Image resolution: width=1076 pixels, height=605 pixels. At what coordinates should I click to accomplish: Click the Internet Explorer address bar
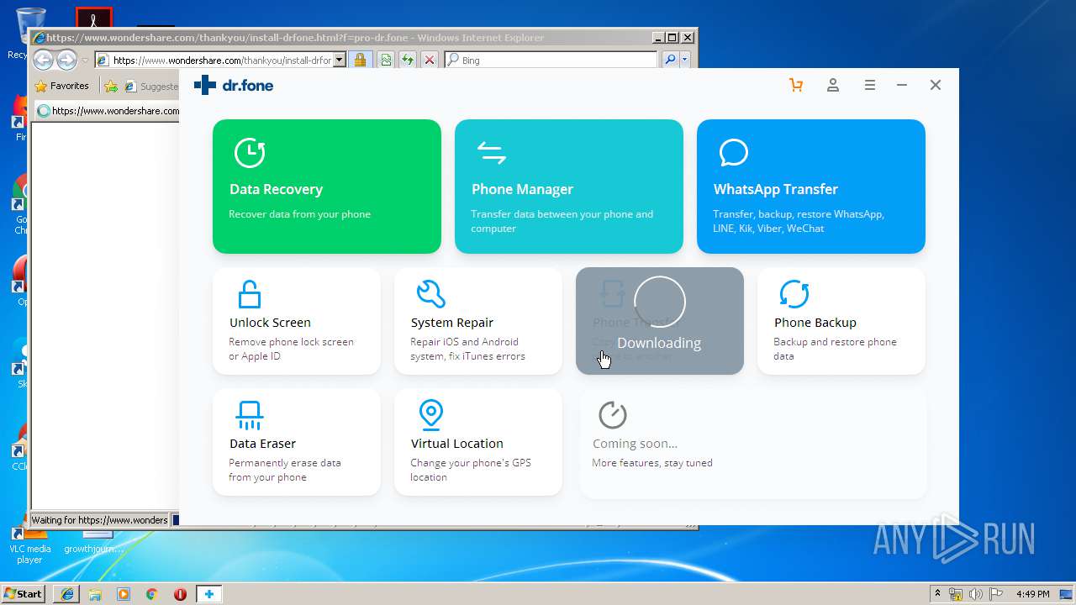click(220, 60)
